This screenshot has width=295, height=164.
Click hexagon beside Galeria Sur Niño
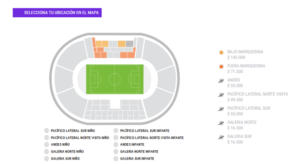click(47, 159)
